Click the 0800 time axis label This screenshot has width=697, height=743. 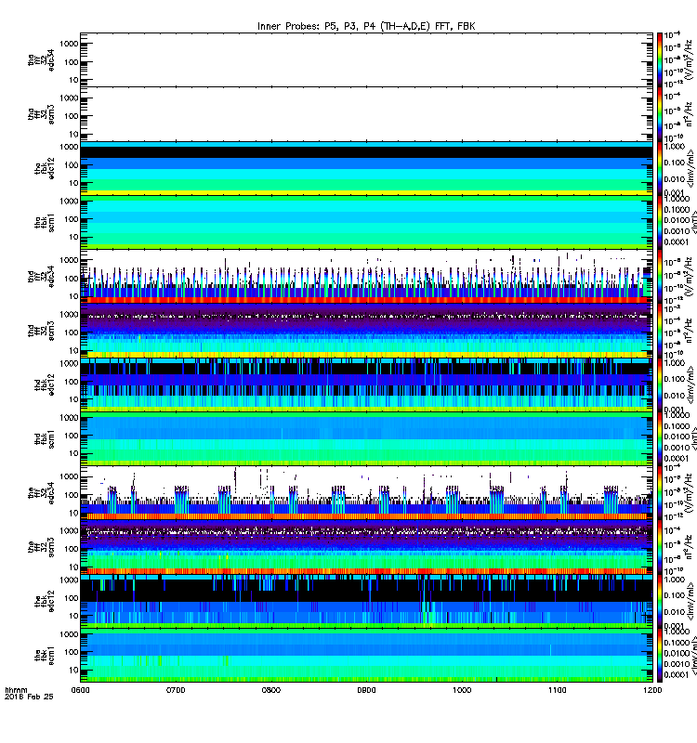[x=270, y=690]
